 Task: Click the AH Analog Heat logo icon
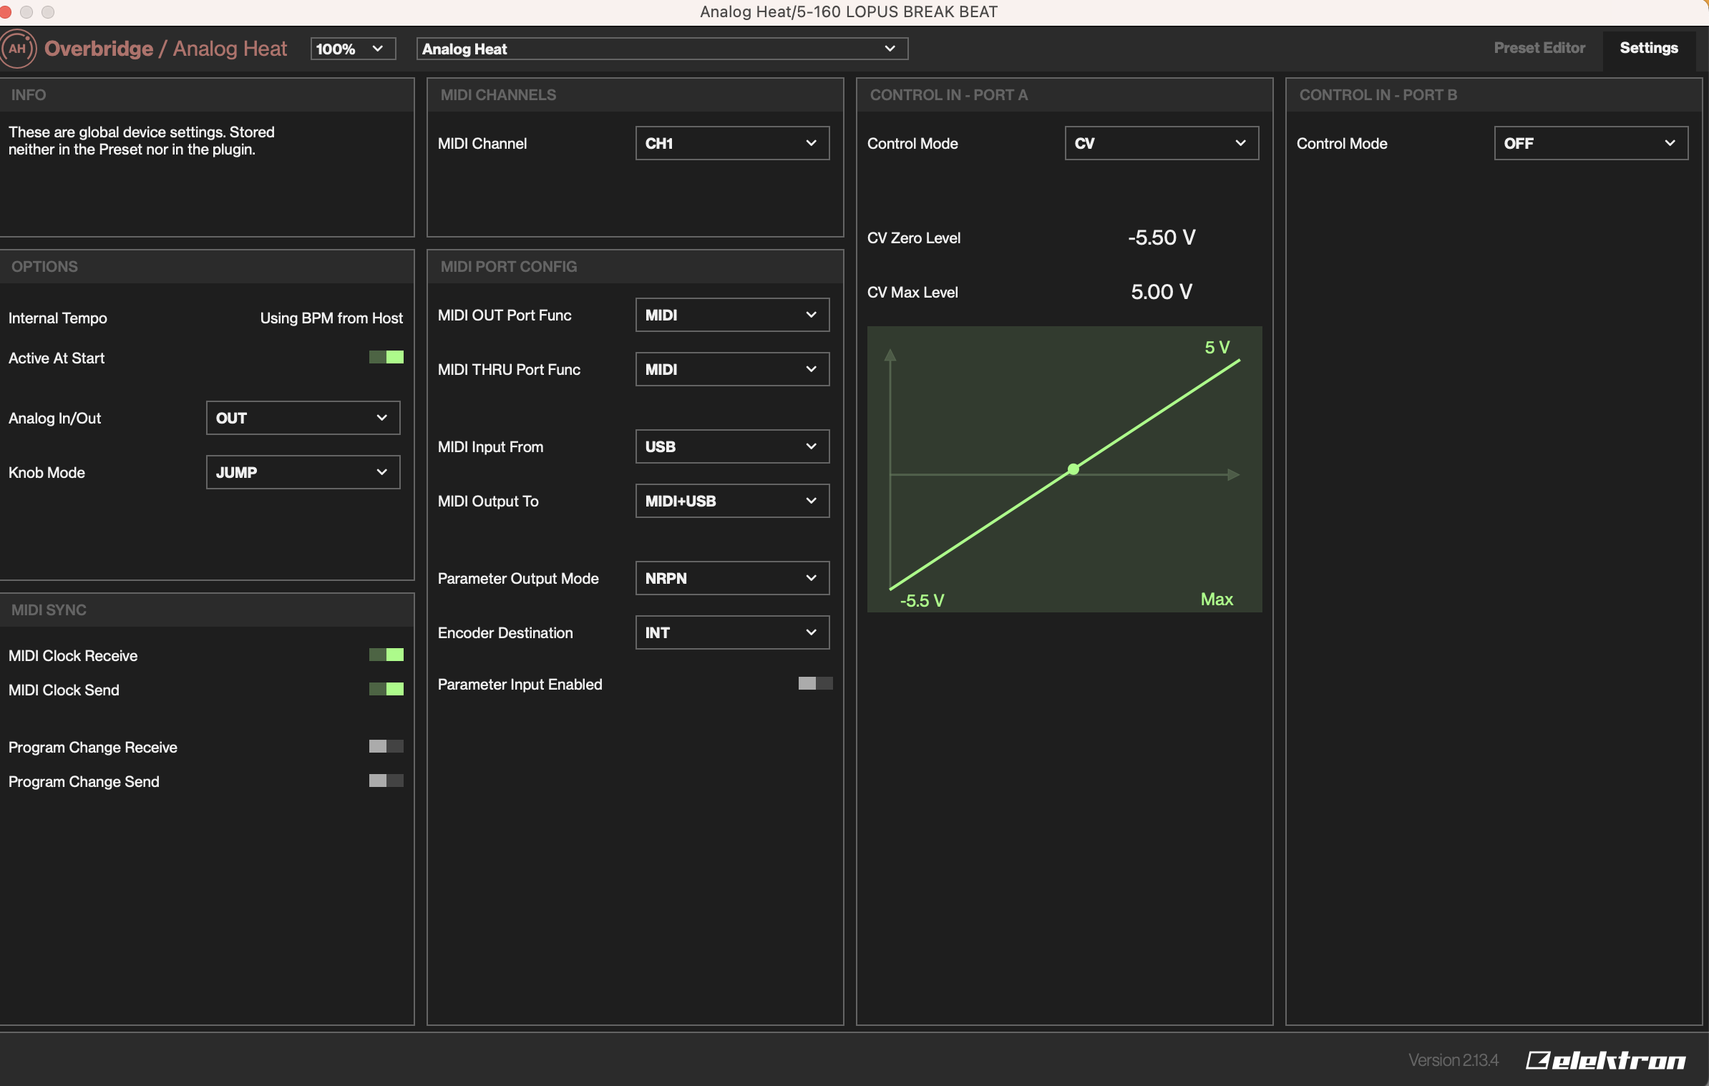click(x=18, y=49)
